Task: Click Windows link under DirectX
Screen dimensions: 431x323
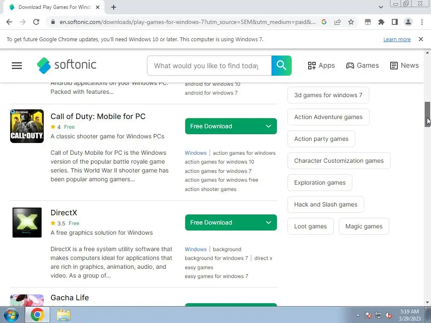Action: point(195,249)
